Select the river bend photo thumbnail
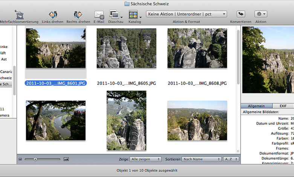This screenshot has height=177, width=294. [x=56, y=121]
